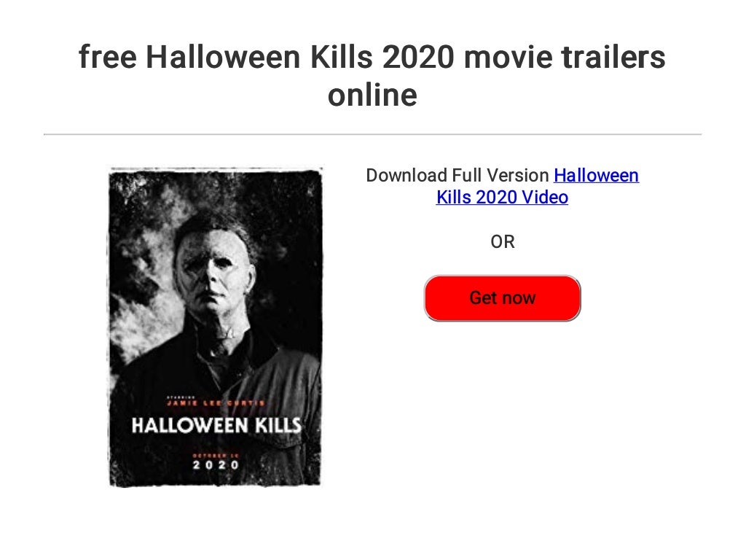Open the Halloween Kills 2020 Video link
The width and height of the screenshot is (746, 560).
pyautogui.click(x=537, y=186)
